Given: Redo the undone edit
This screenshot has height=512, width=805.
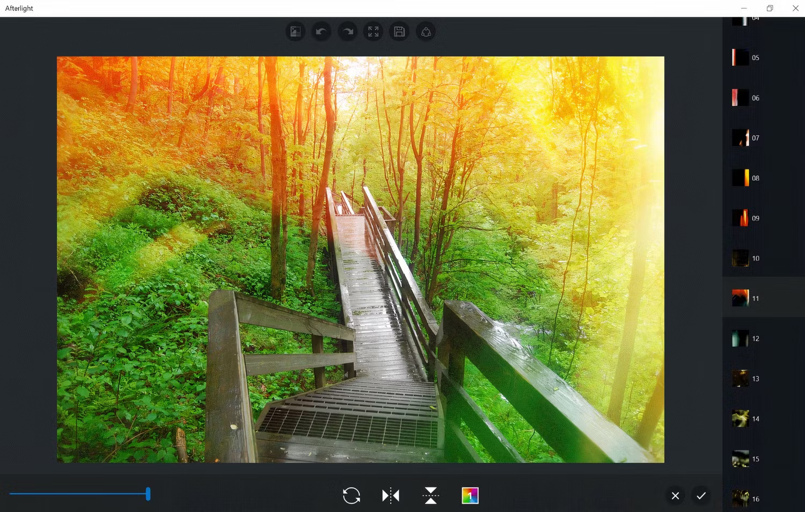Looking at the screenshot, I should point(347,31).
